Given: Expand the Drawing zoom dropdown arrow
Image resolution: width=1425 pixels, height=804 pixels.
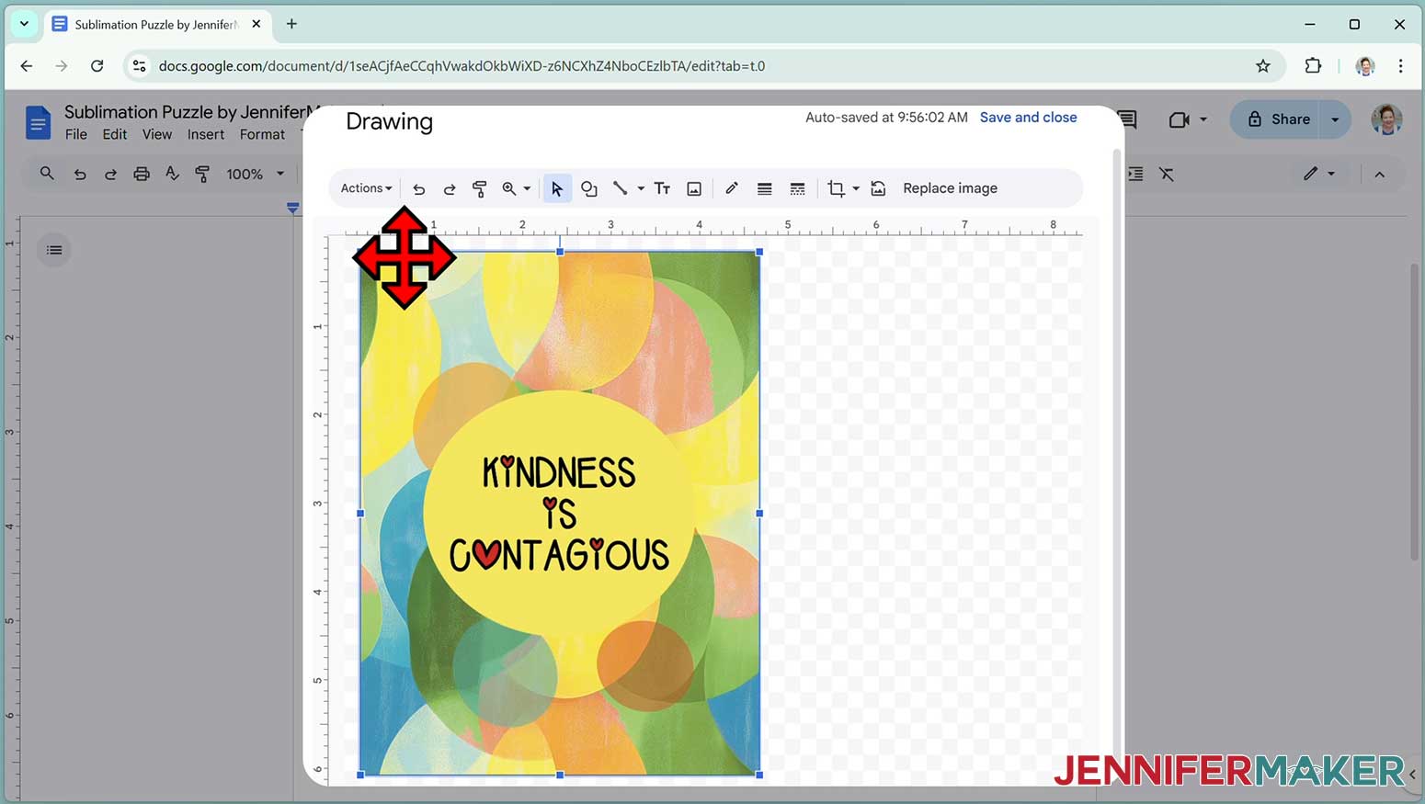Looking at the screenshot, I should tap(527, 188).
